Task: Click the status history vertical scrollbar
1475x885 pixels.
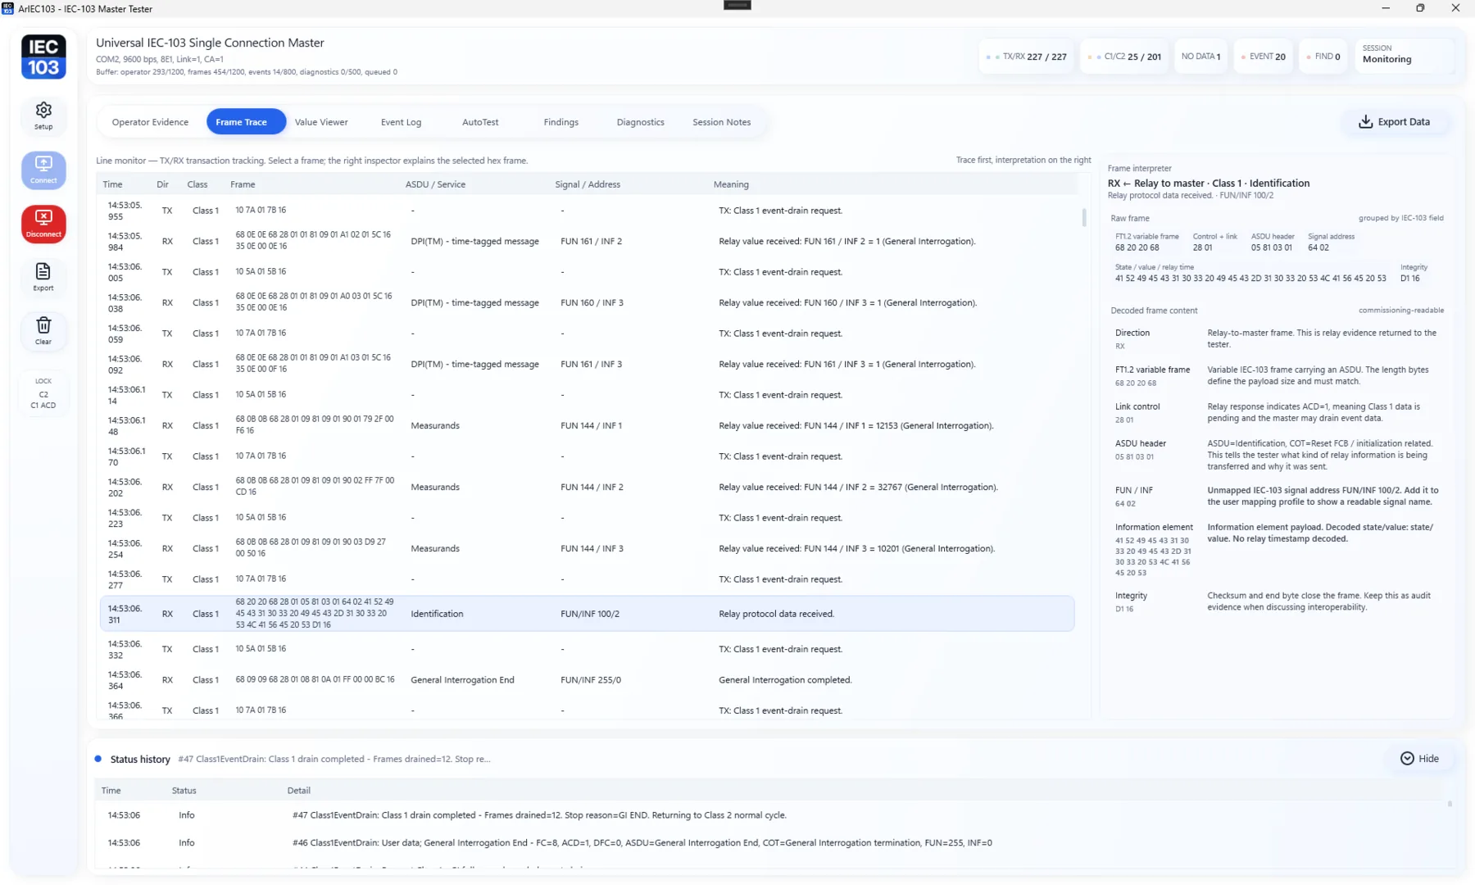Action: tap(1450, 804)
